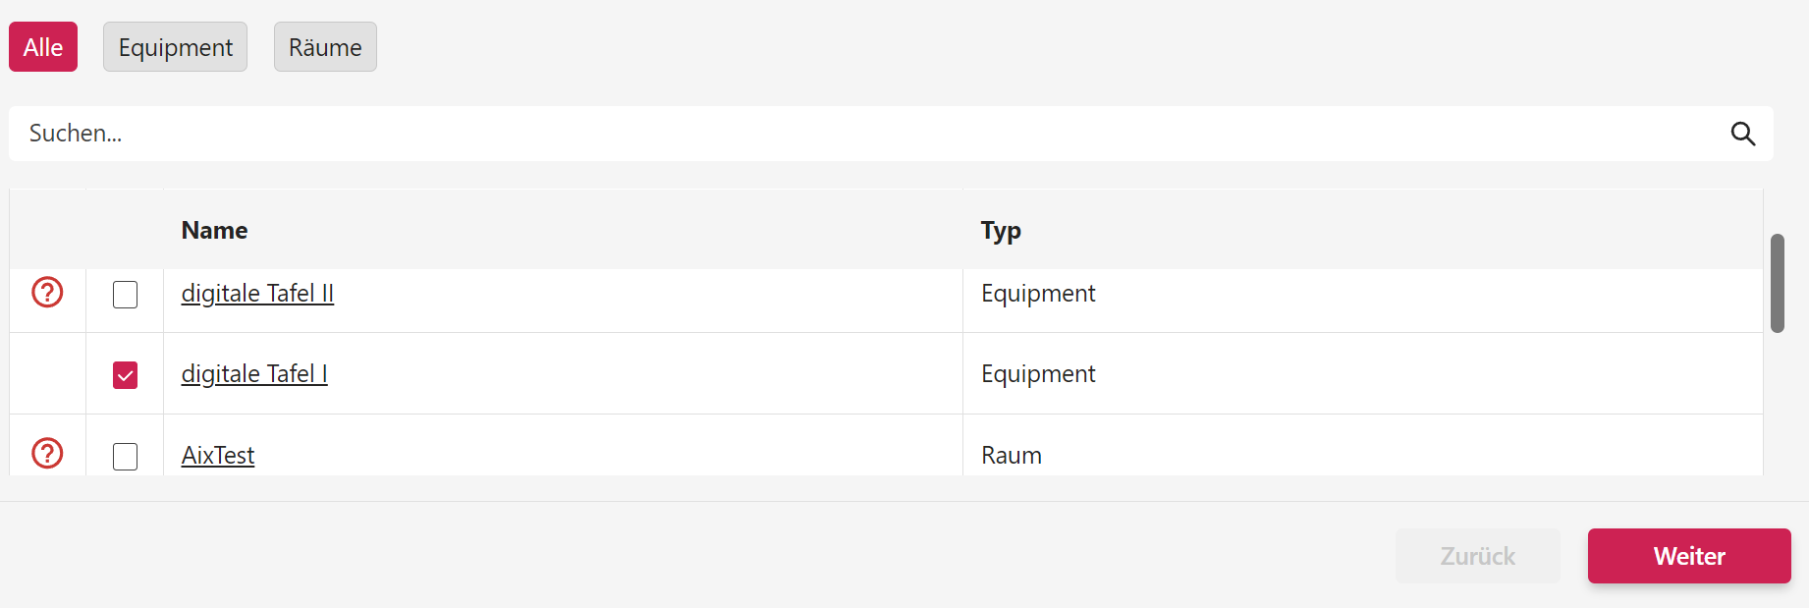Screen dimensions: 1809x608
Task: Tick the AixTest row checkbox
Action: pos(126,457)
